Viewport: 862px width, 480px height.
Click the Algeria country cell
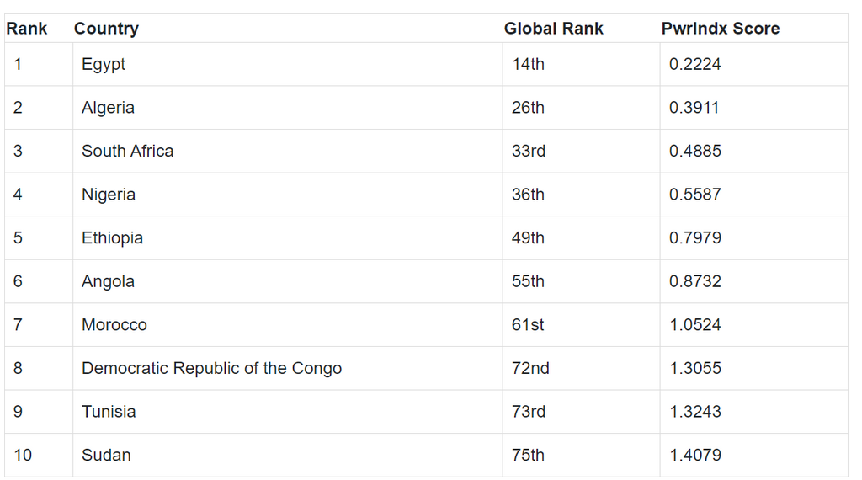[108, 108]
